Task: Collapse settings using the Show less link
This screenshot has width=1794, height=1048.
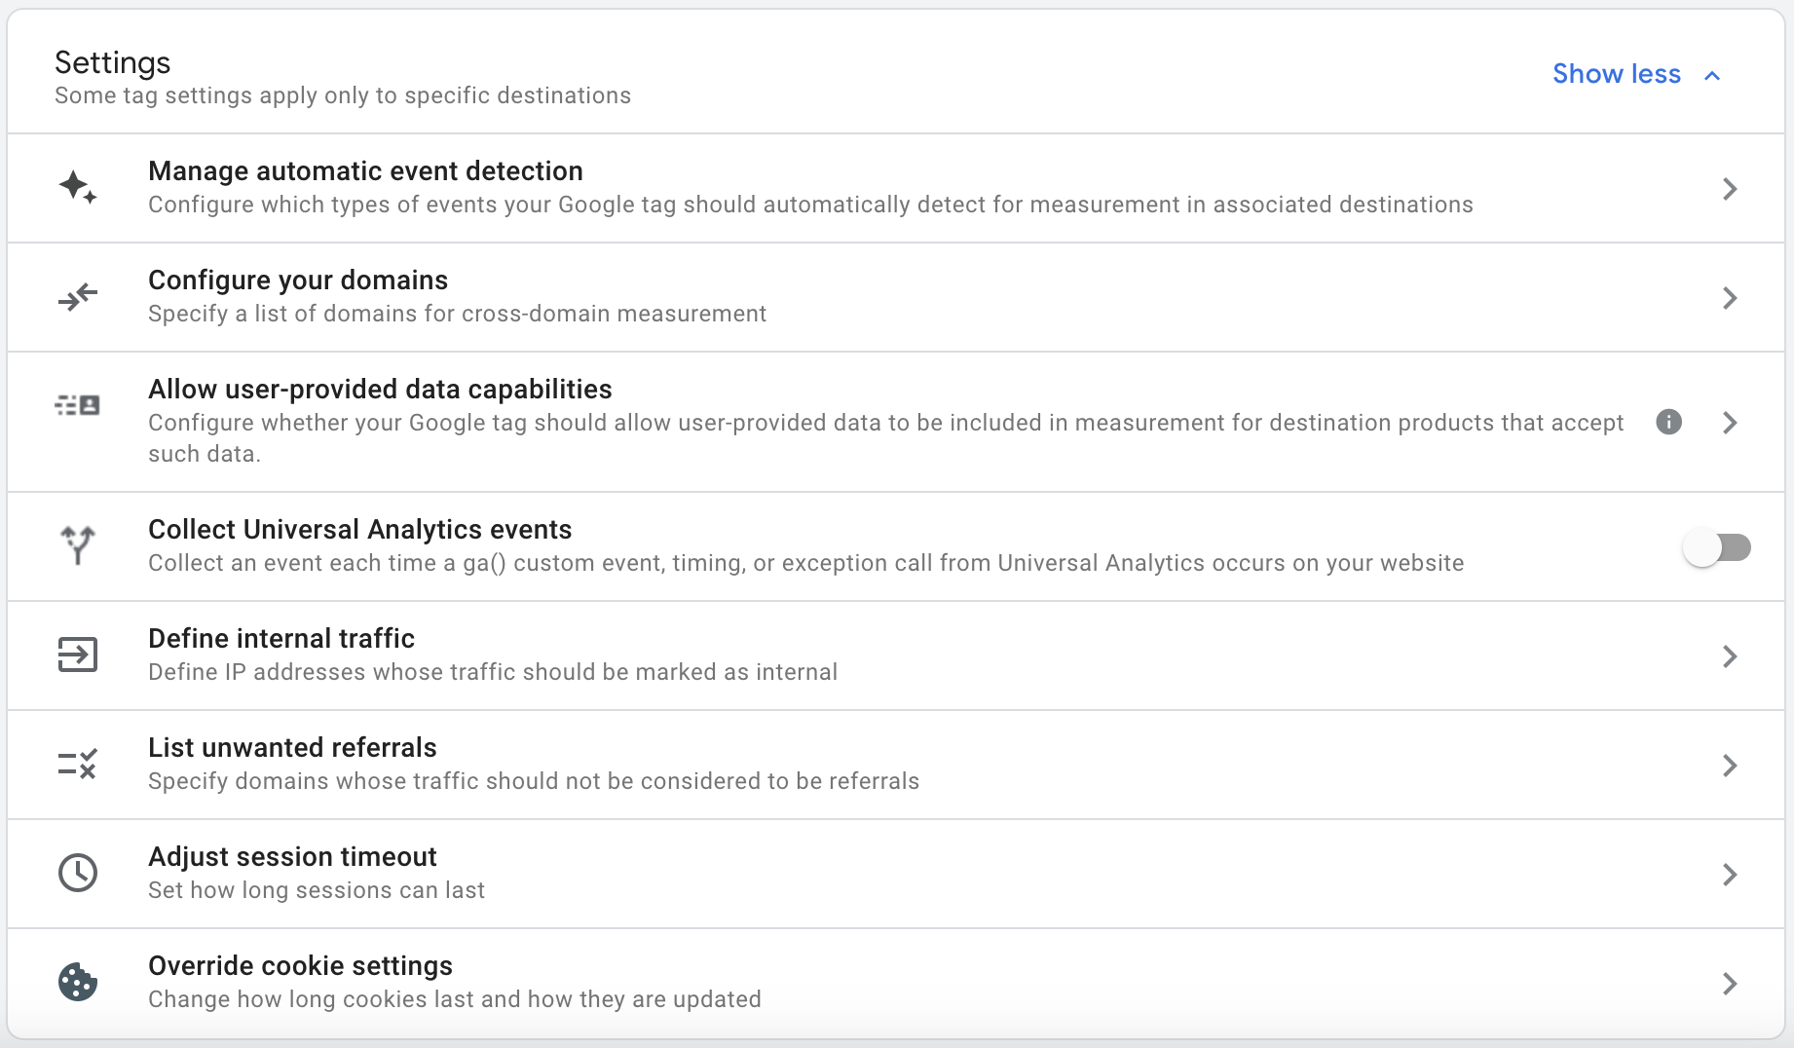Action: pyautogui.click(x=1618, y=74)
